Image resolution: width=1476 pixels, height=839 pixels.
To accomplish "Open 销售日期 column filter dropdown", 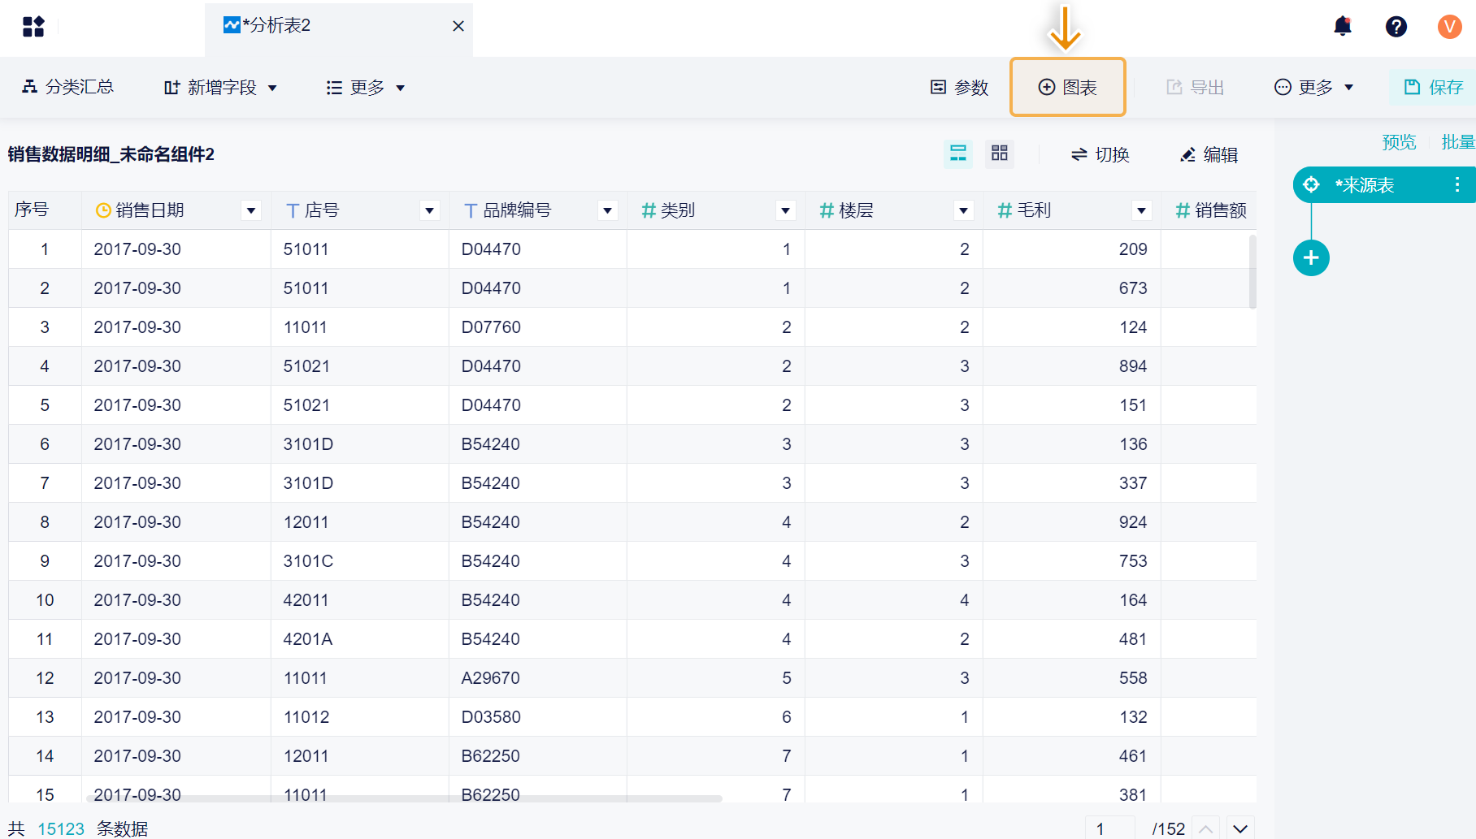I will 251,210.
